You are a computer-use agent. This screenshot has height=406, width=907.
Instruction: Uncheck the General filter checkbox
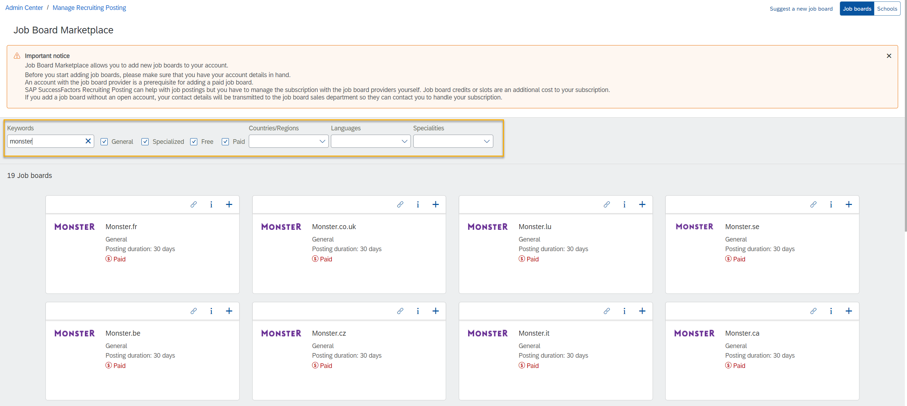click(104, 142)
